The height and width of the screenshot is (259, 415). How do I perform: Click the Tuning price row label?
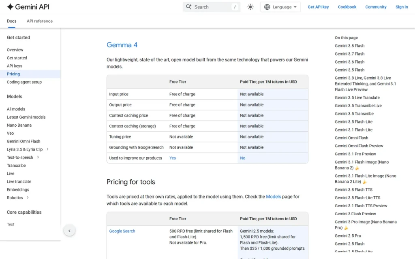click(120, 137)
